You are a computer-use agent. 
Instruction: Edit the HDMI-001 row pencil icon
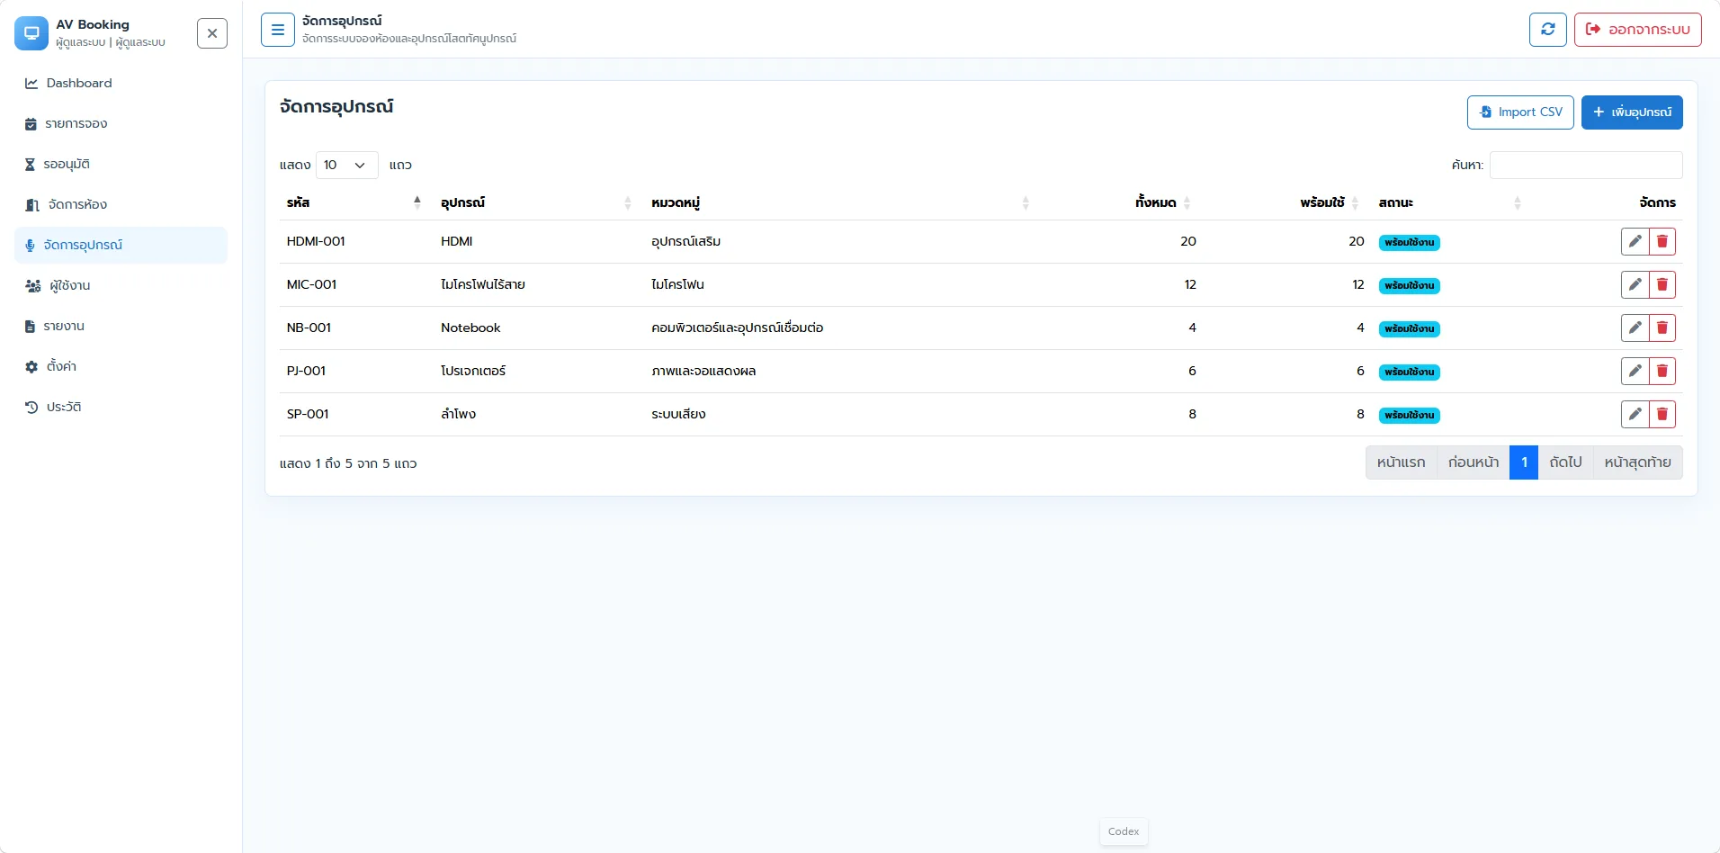(x=1635, y=241)
